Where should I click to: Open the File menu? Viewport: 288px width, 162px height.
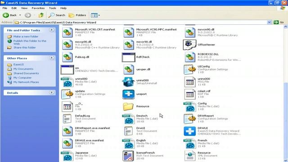5,8
